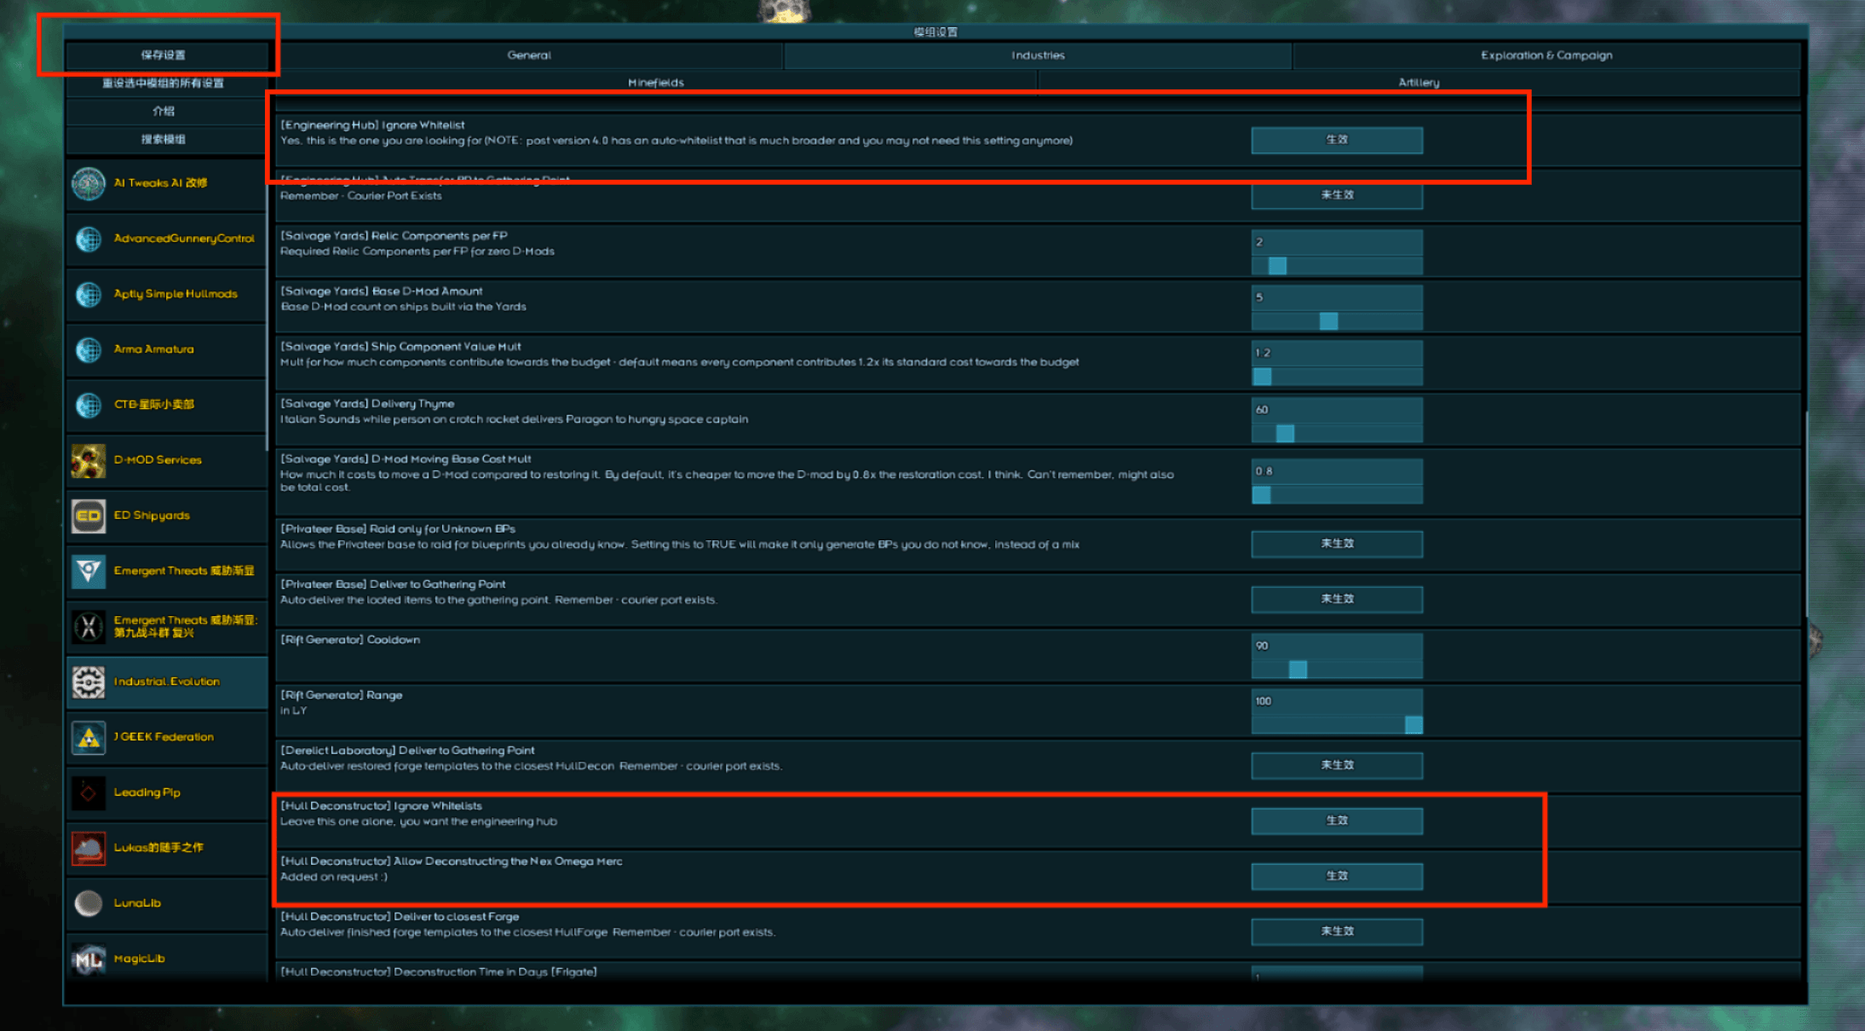
Task: Switch to the Exploration & Campaign tab
Action: click(1546, 55)
